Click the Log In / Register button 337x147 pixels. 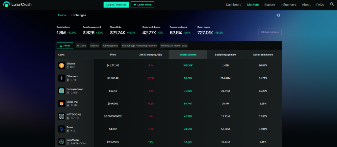pyautogui.click(x=116, y=5)
